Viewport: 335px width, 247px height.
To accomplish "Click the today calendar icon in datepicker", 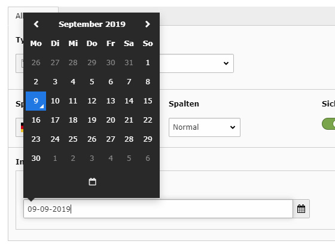I will coord(92,182).
